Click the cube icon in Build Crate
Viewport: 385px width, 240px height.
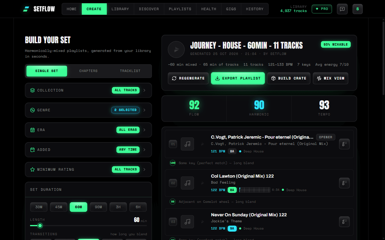click(273, 78)
